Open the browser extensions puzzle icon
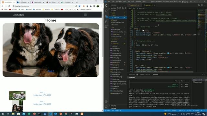 click(x=87, y=6)
